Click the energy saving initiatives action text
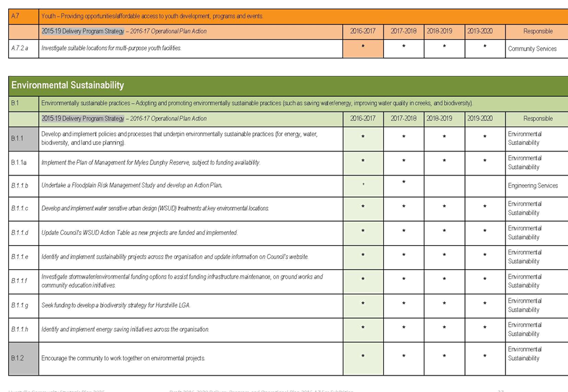Viewport: 568px width, 392px height. pos(125,329)
